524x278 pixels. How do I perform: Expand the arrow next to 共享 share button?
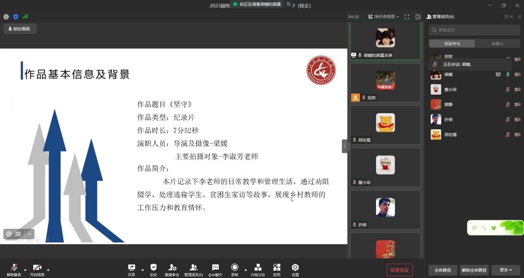[x=143, y=270]
